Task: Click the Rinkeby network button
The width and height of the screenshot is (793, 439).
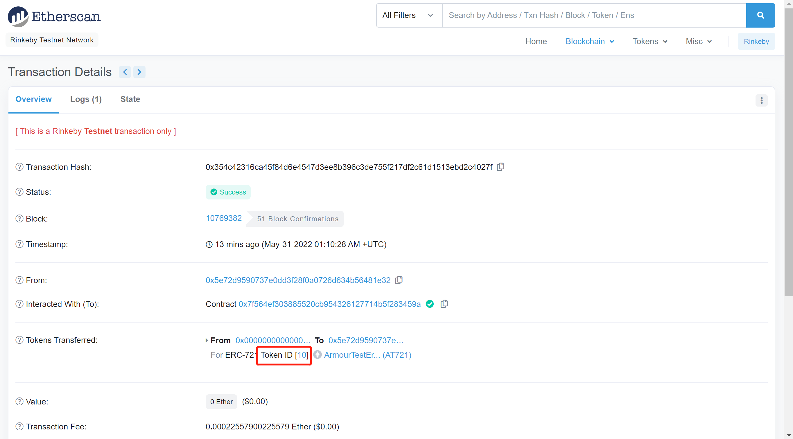Action: (756, 41)
